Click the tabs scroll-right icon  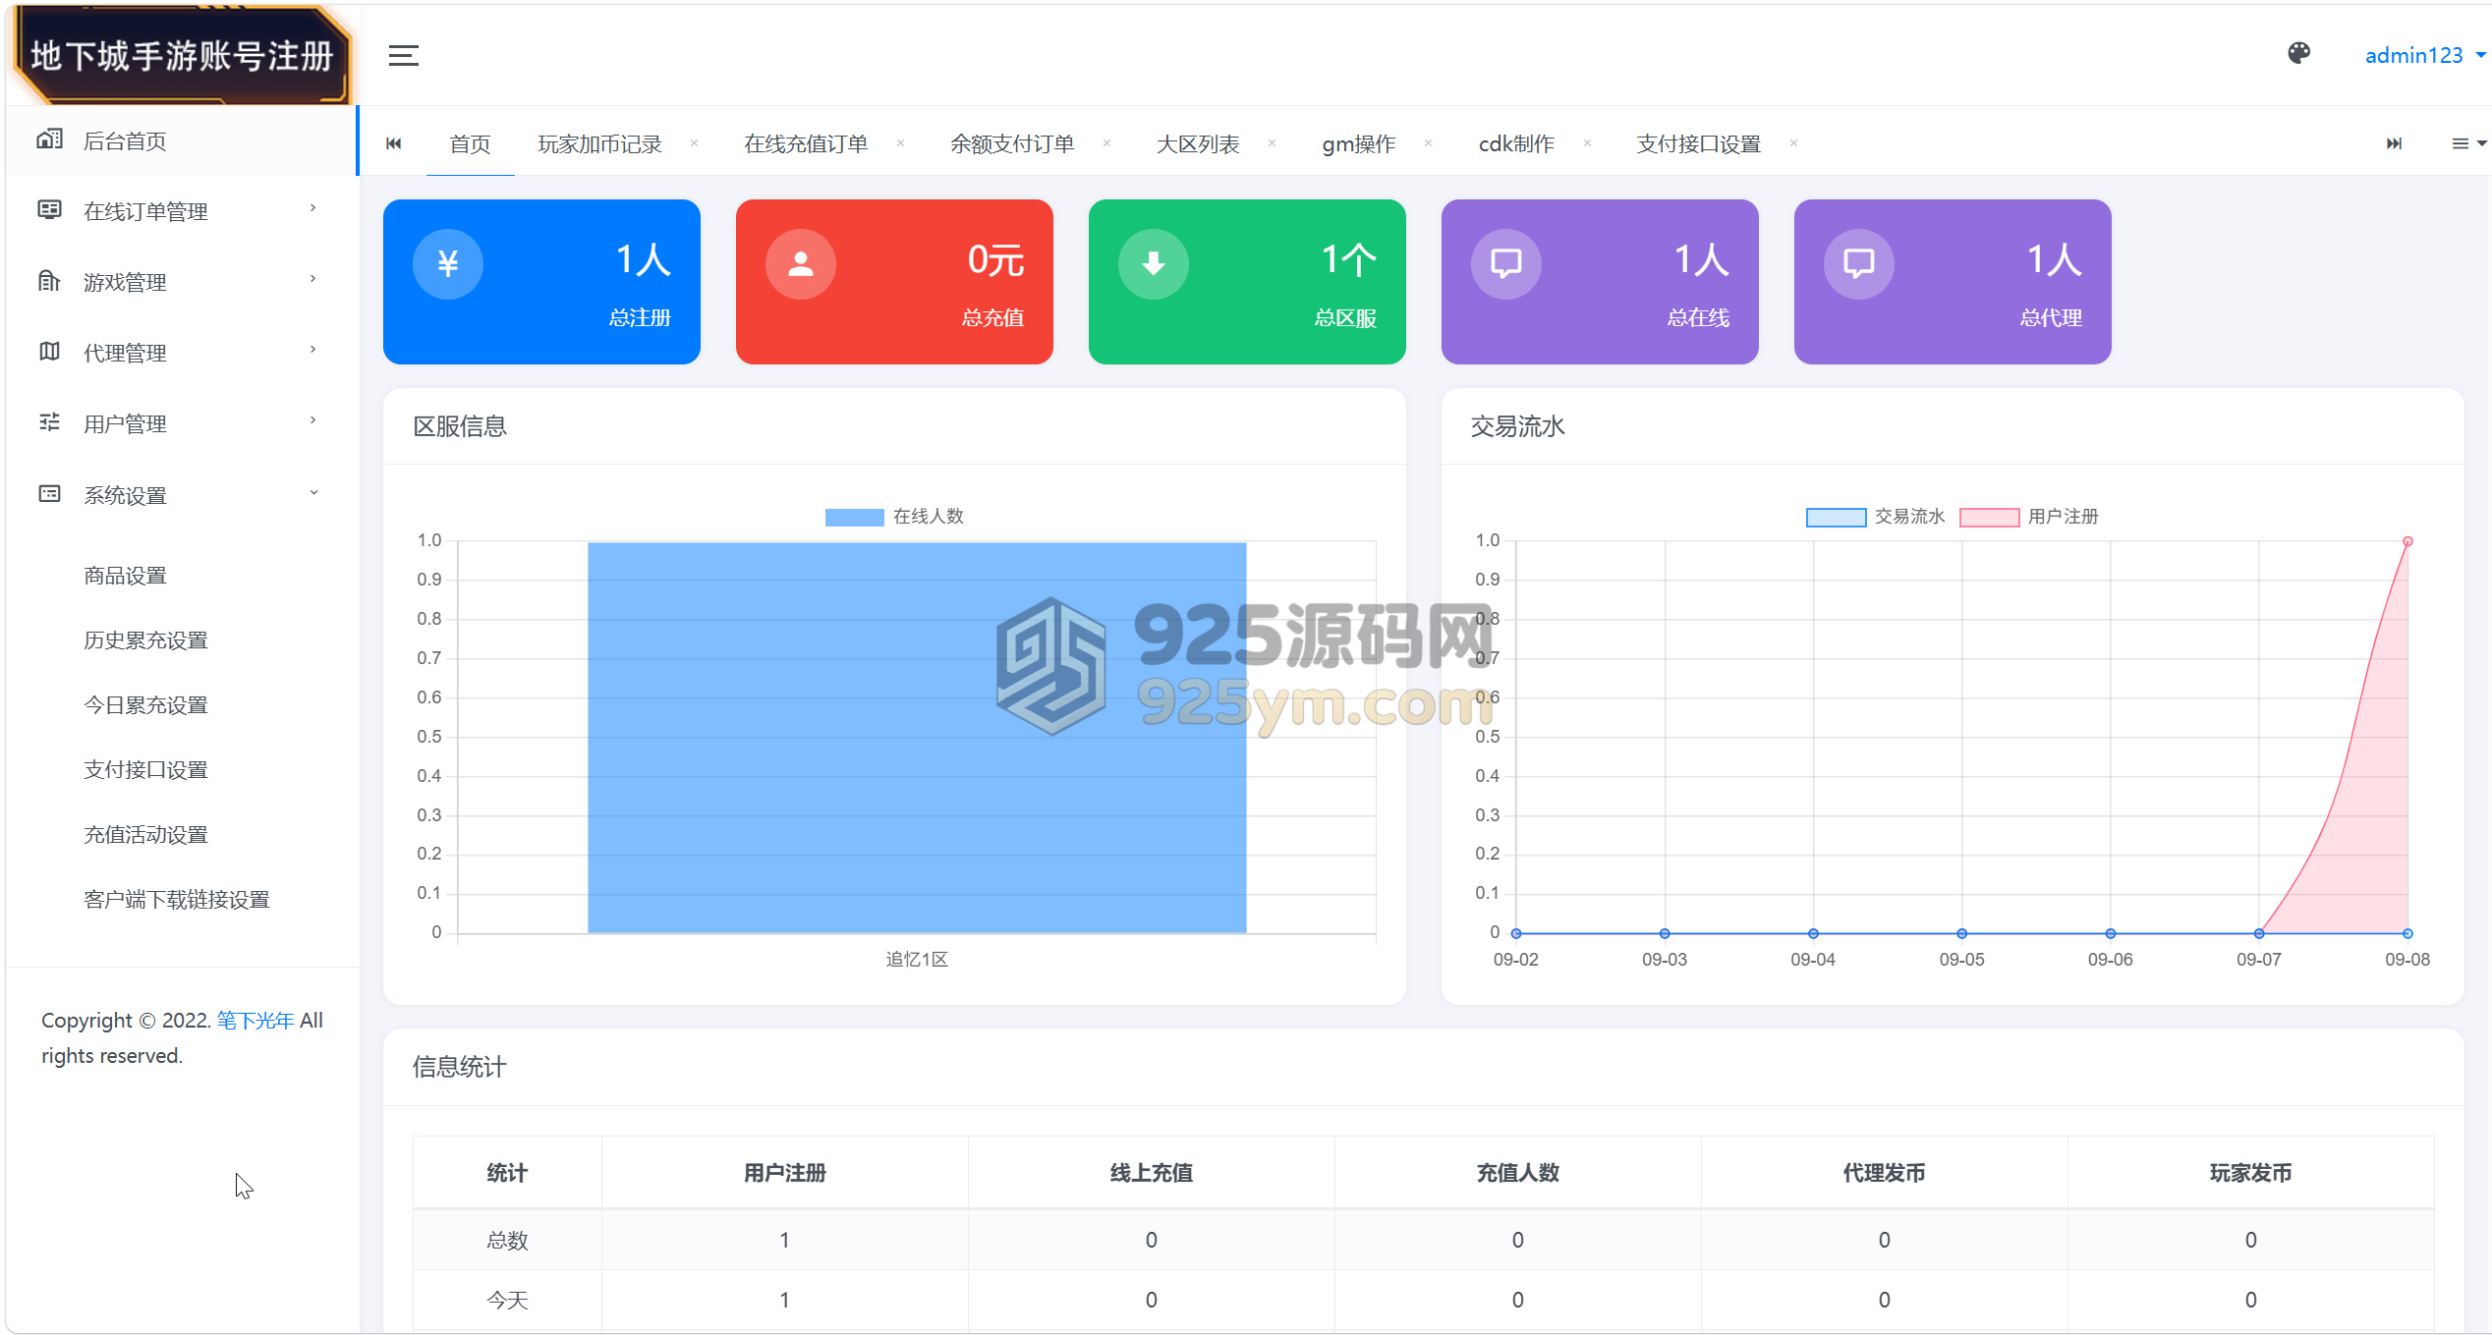click(2394, 144)
